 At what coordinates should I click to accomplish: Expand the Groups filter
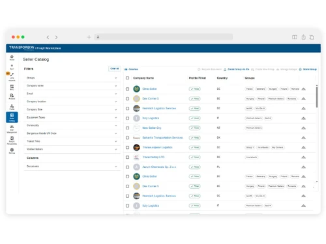72,78
